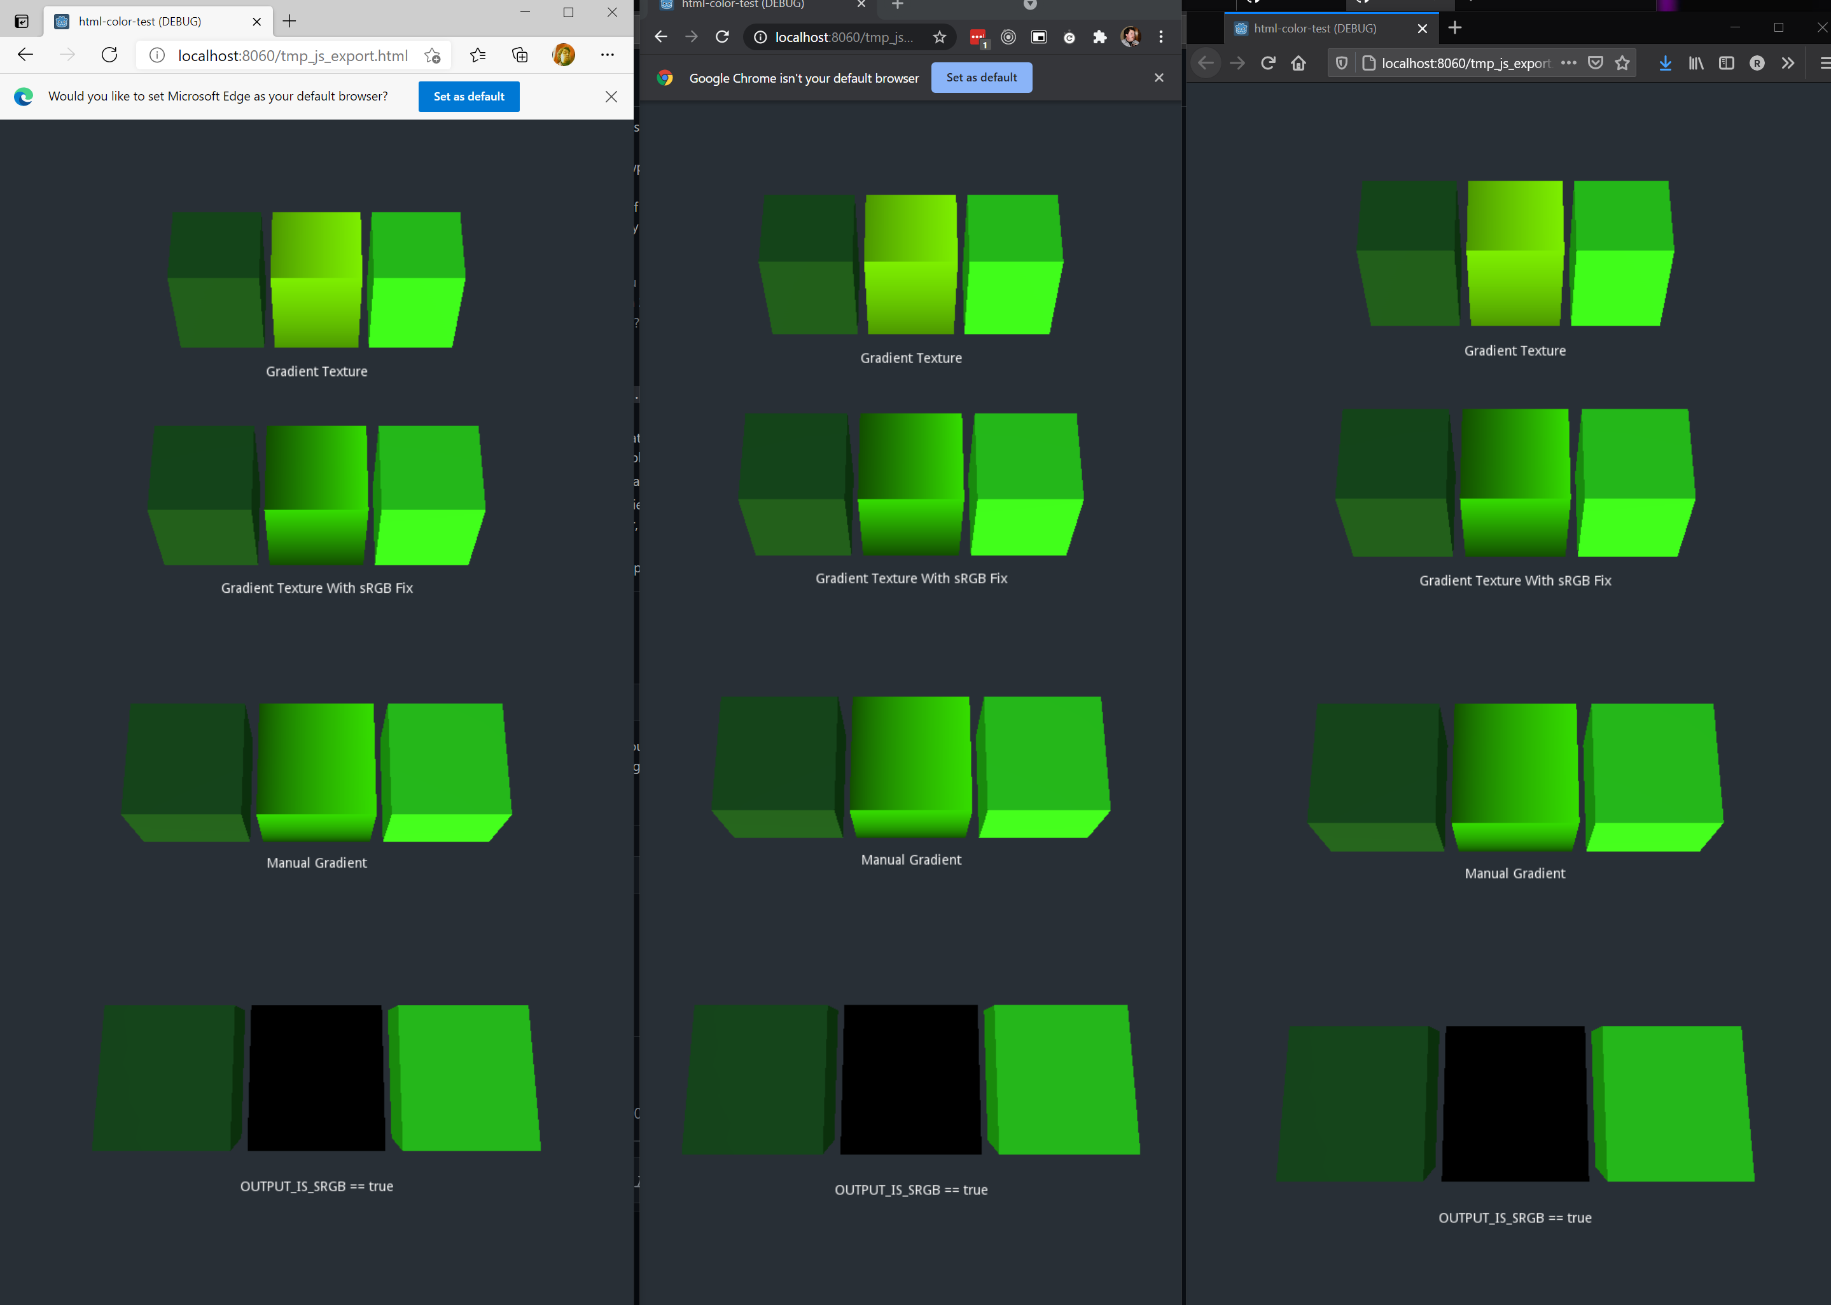Open Firefox's sidebar toggle icon
Image resolution: width=1831 pixels, height=1305 pixels.
point(1727,63)
